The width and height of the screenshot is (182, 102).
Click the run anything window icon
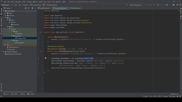177,5
